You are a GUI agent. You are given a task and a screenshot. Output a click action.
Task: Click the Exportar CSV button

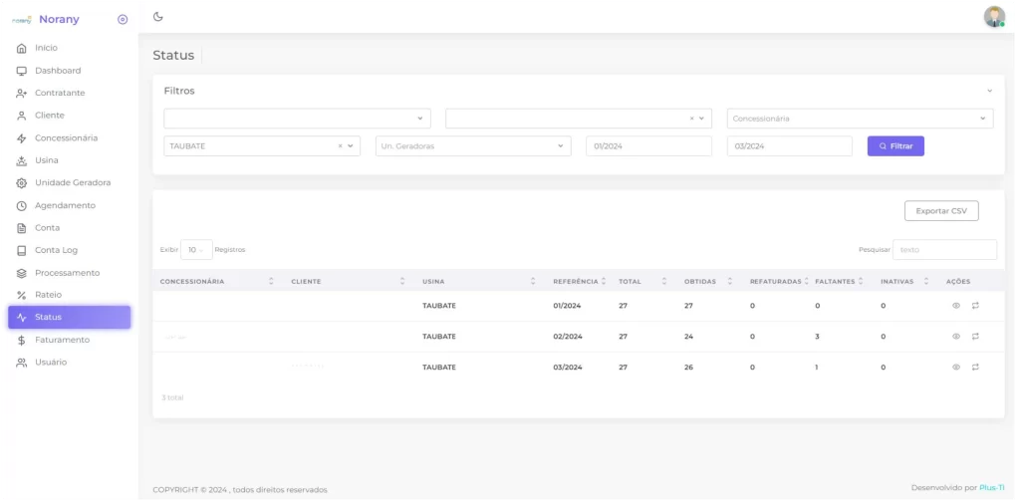(940, 211)
